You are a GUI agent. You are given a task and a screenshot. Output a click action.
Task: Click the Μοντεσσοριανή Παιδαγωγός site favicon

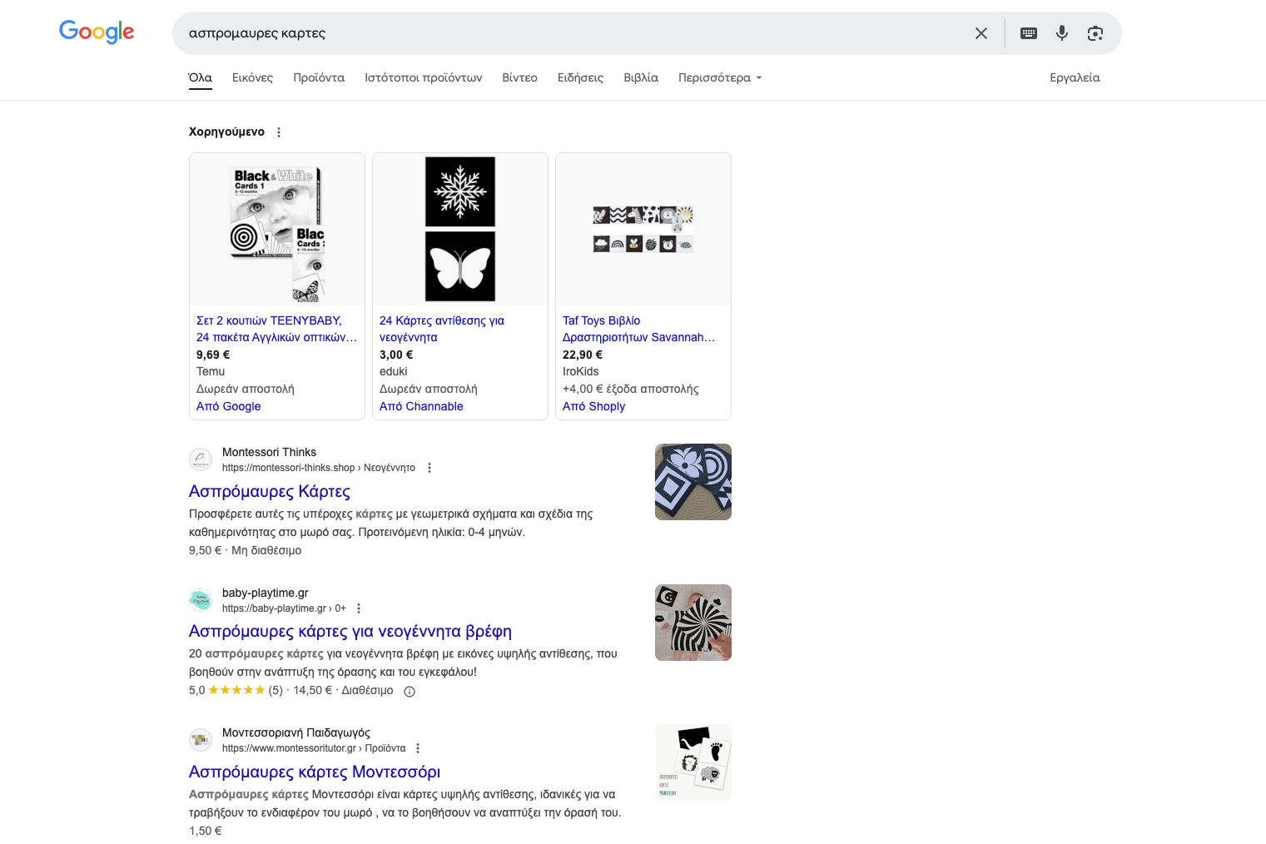(201, 740)
